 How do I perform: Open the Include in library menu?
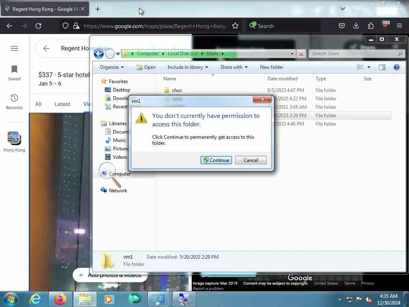(x=188, y=67)
